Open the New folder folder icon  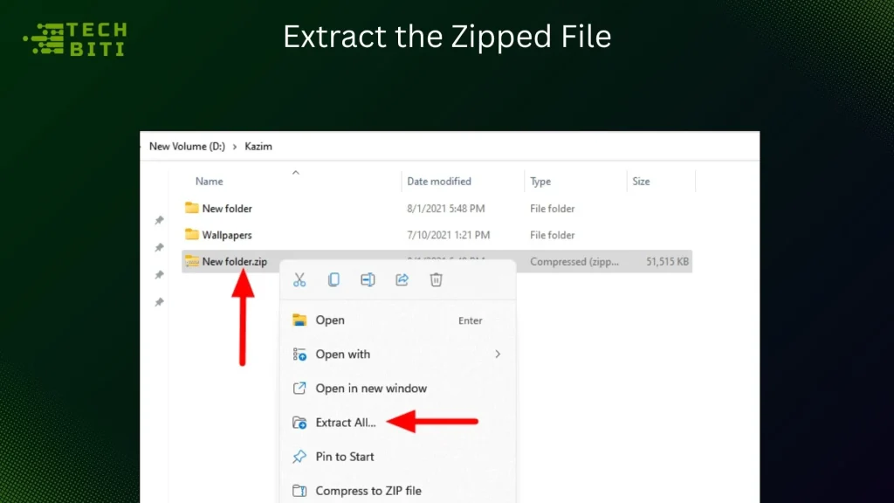coord(192,208)
